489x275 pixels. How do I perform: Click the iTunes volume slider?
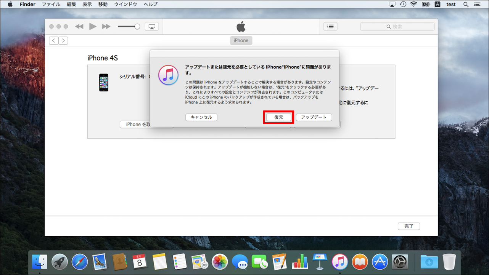tap(129, 27)
